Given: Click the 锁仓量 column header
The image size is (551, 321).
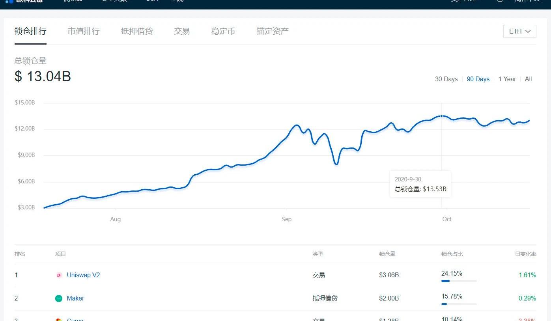Looking at the screenshot, I should click(x=387, y=254).
